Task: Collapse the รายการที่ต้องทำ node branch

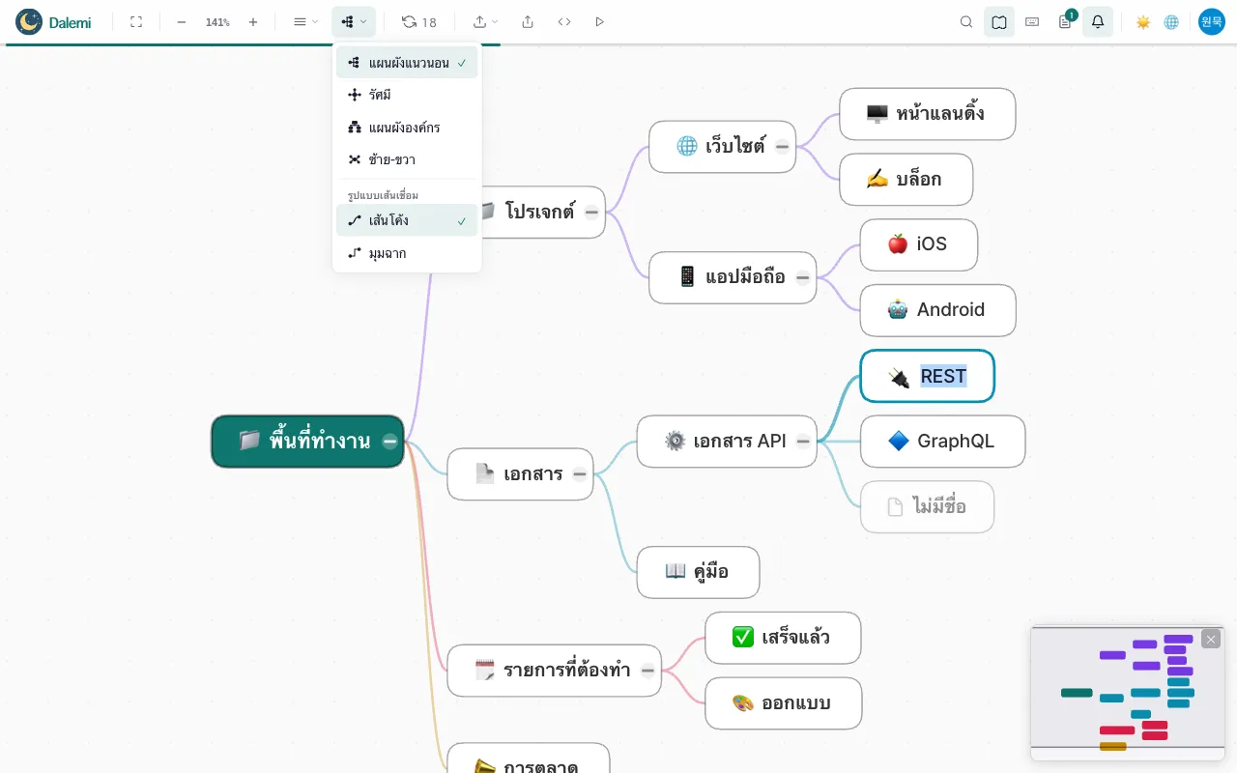Action: [647, 670]
